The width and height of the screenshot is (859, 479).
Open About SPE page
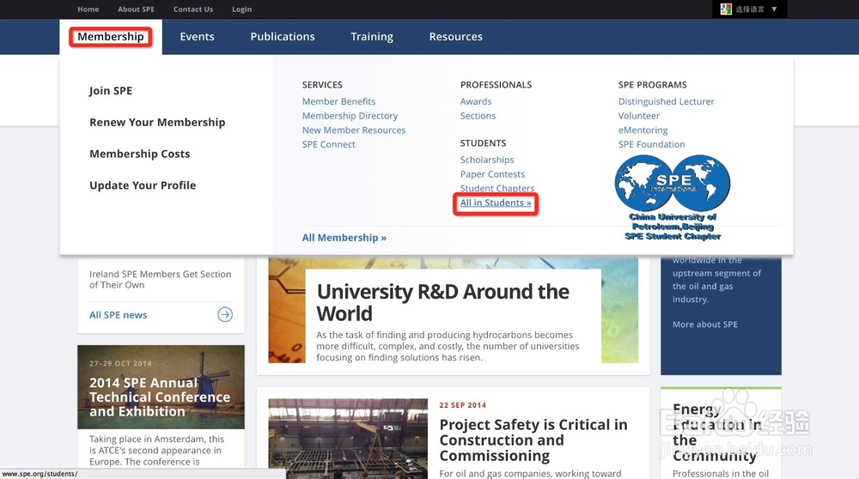[136, 9]
